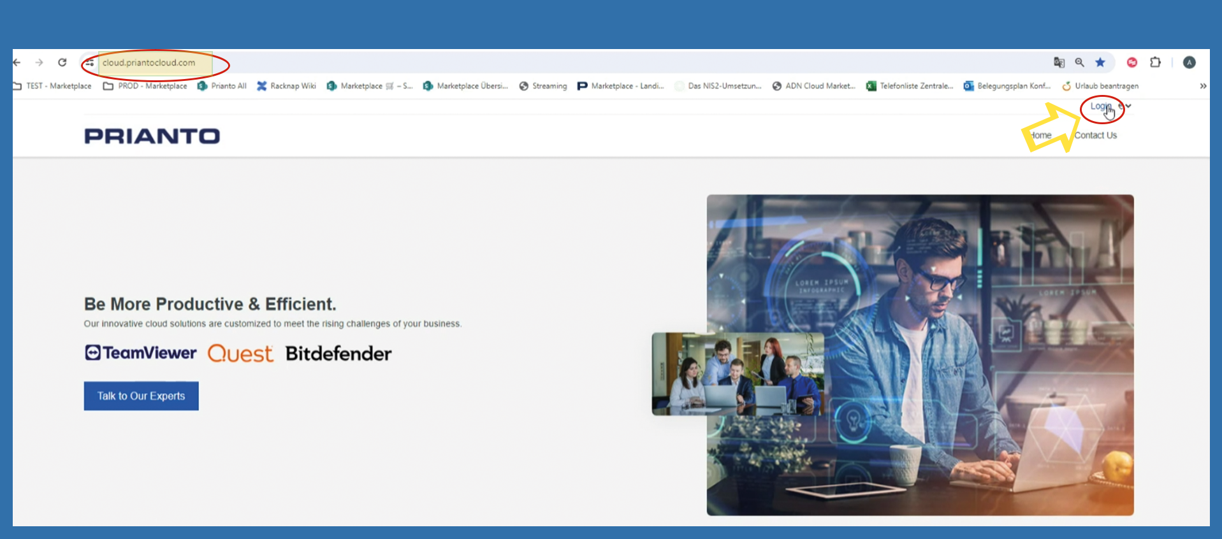Click the Login link

[1100, 106]
